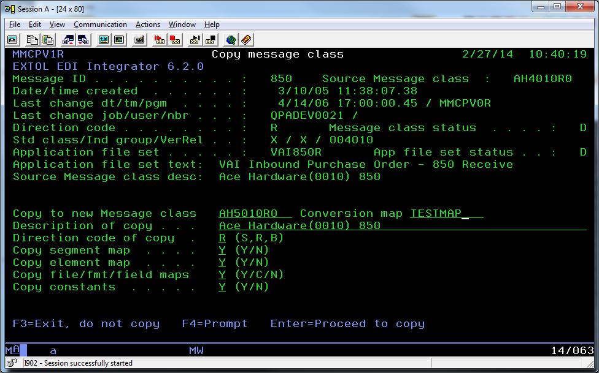Image resolution: width=599 pixels, height=373 pixels.
Task: Click the window resize grip in status bar
Action: pyautogui.click(x=590, y=363)
